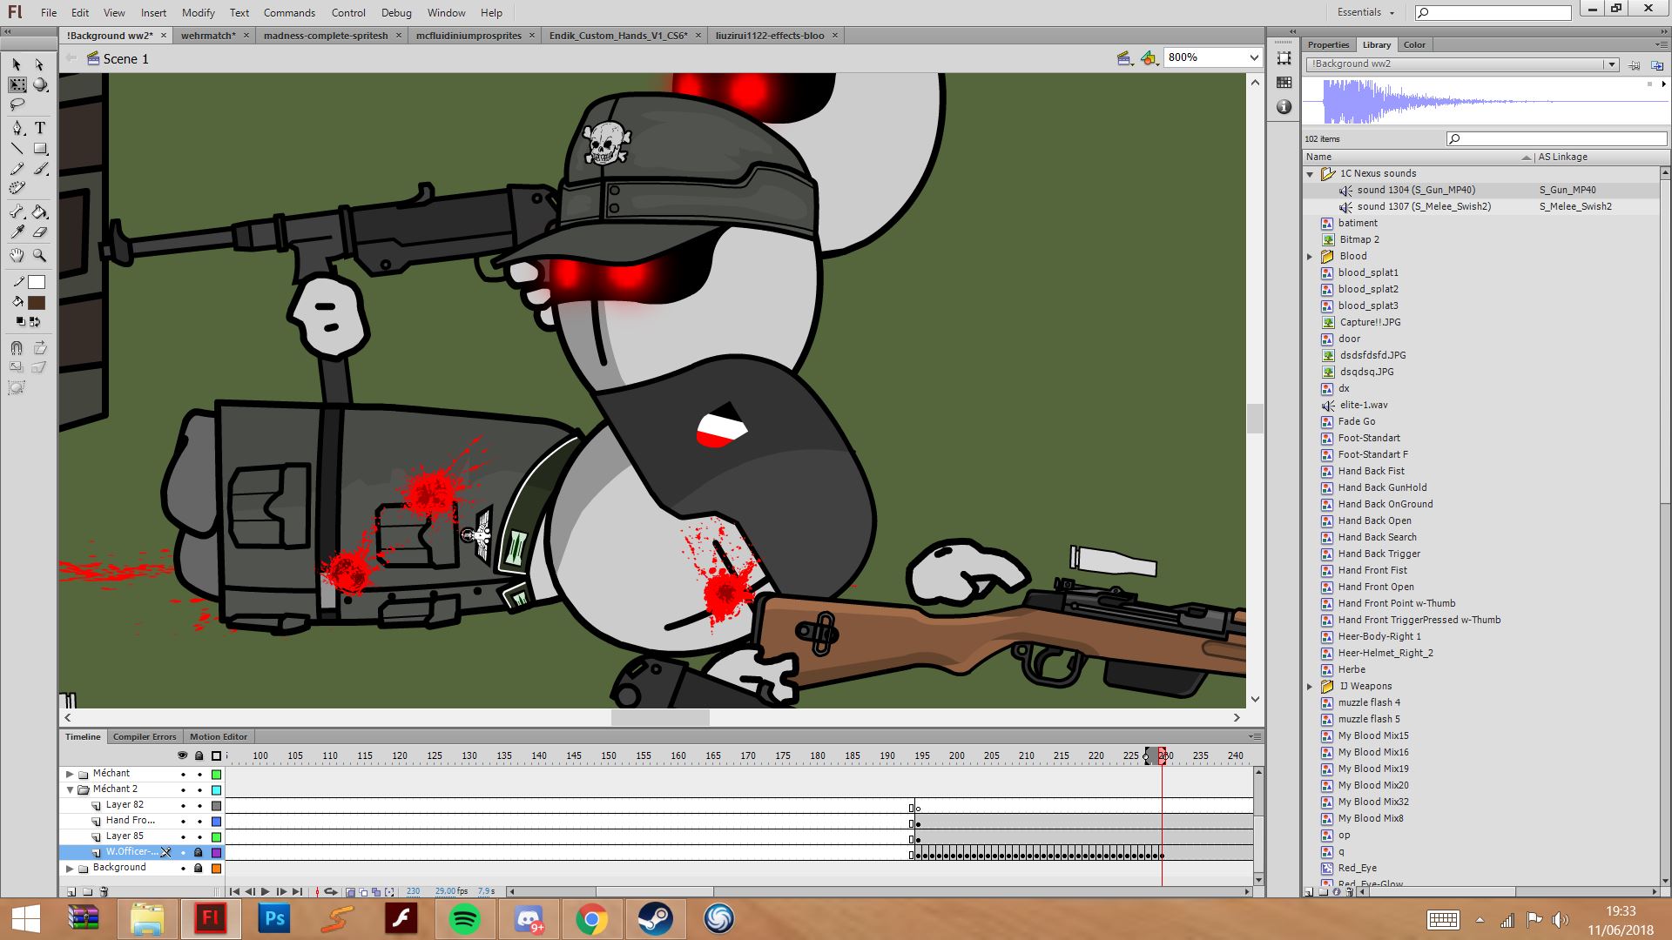Select the Pen tool
Screen dimensions: 1672x940
pyautogui.click(x=17, y=128)
